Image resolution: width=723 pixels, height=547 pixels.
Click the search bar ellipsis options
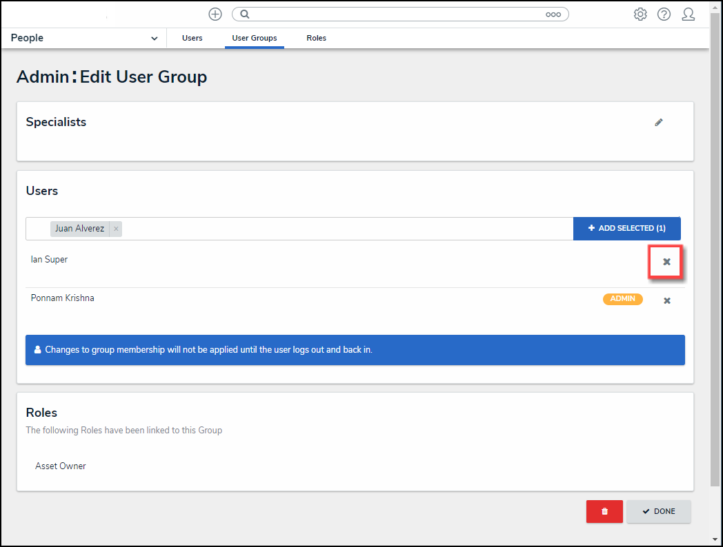point(553,14)
